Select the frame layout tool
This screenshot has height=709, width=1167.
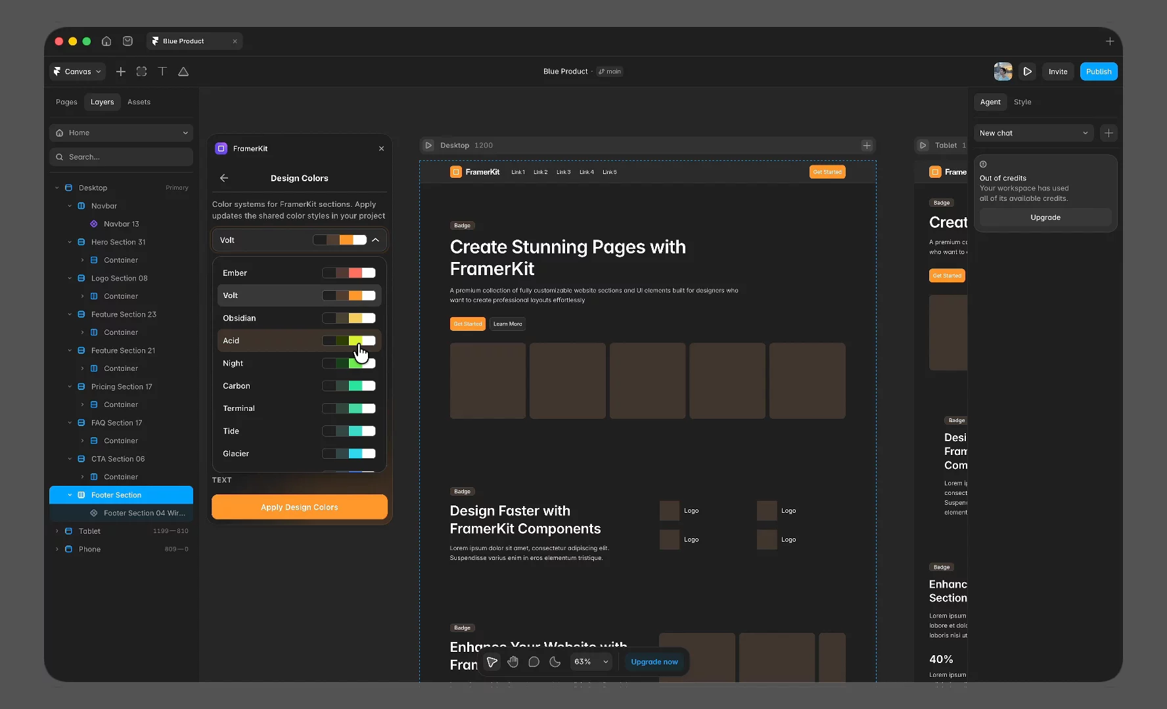pos(141,72)
